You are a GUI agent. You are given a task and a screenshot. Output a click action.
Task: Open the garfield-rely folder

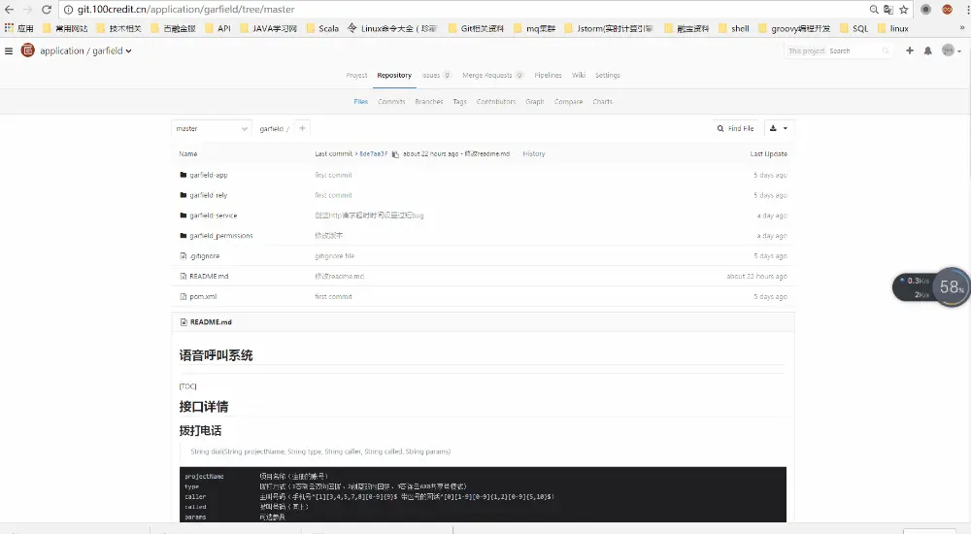209,195
